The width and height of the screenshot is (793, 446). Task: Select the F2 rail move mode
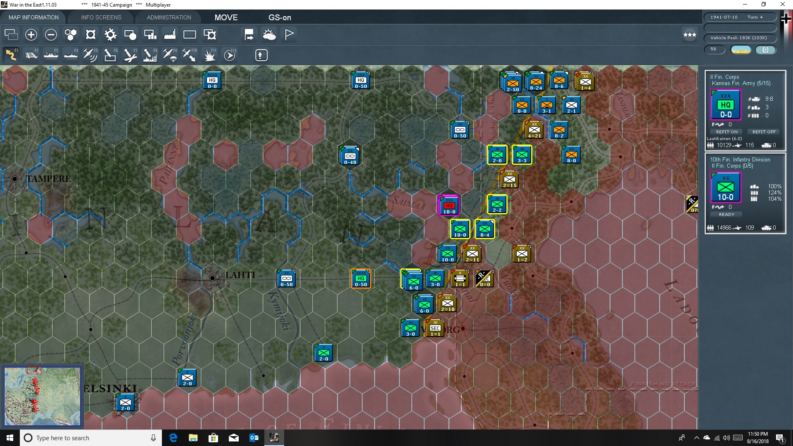31,55
